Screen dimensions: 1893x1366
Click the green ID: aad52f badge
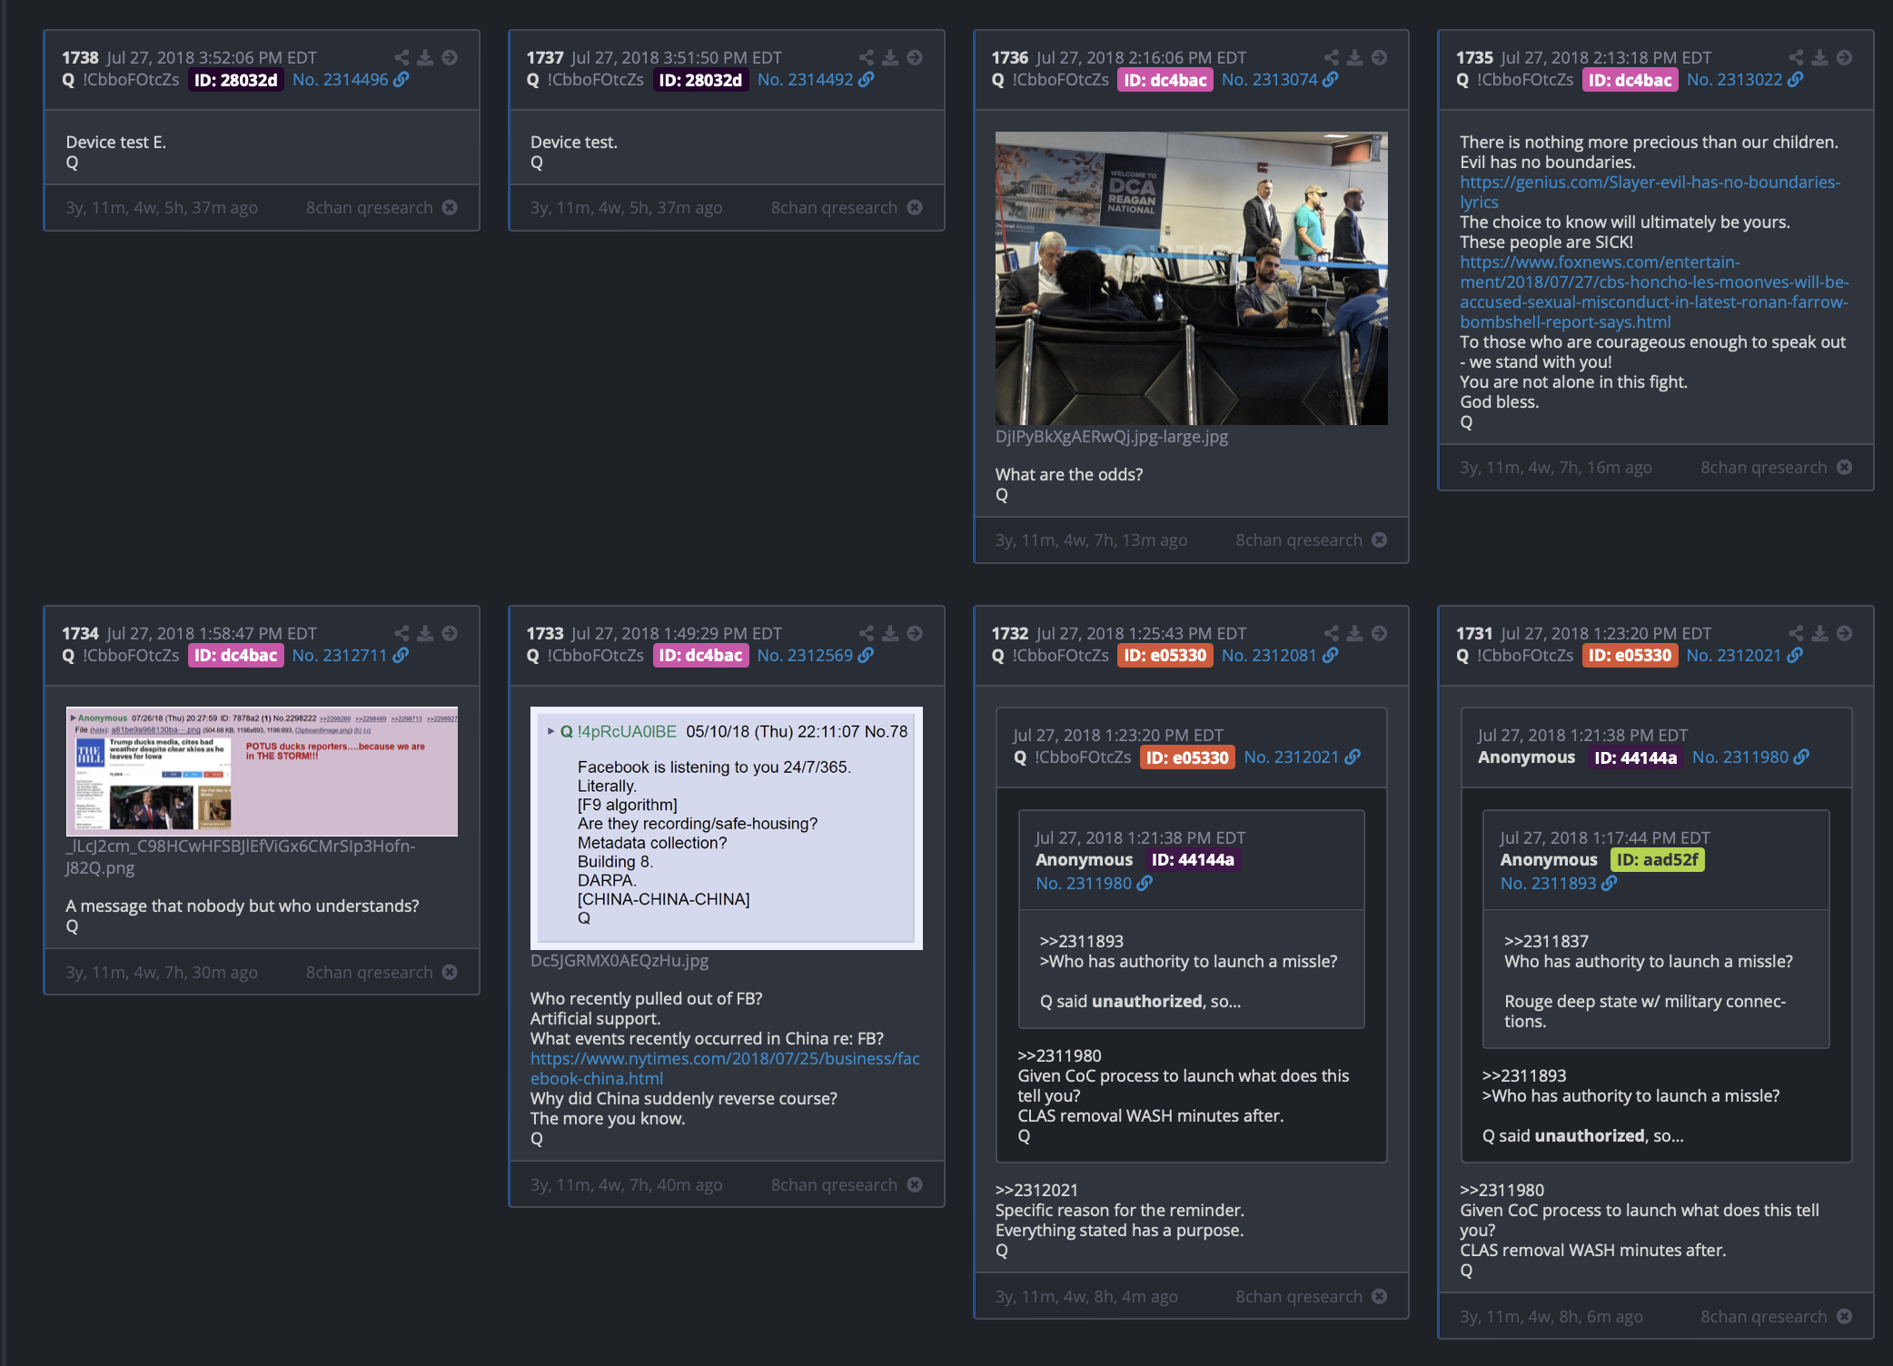(x=1657, y=859)
